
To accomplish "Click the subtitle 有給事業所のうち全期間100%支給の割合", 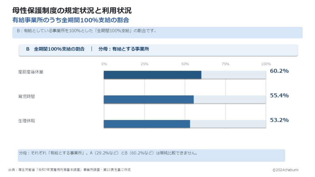I will [x=71, y=20].
